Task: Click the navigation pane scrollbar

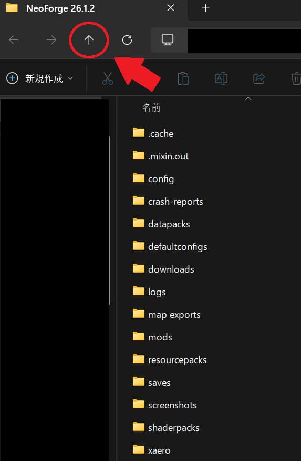Action: click(x=109, y=221)
